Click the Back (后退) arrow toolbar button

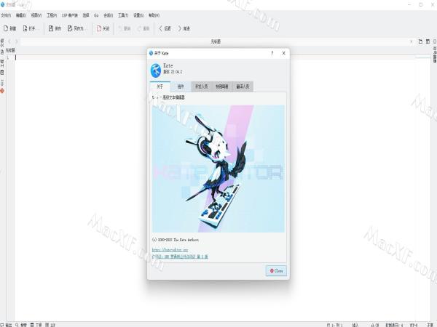[x=165, y=28]
